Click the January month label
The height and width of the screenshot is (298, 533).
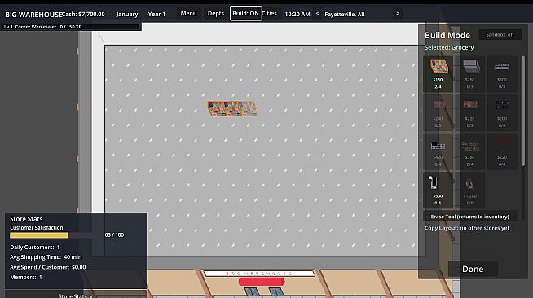[x=127, y=15]
